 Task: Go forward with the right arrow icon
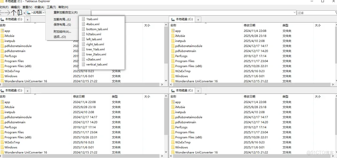point(7,13)
